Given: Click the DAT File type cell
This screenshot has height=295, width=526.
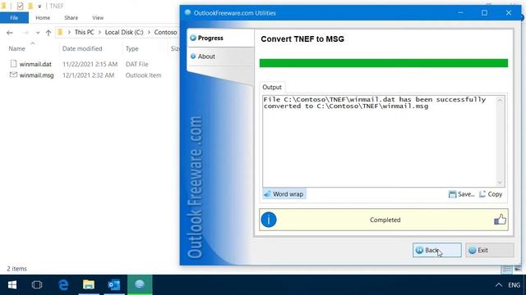Looking at the screenshot, I should [x=137, y=64].
